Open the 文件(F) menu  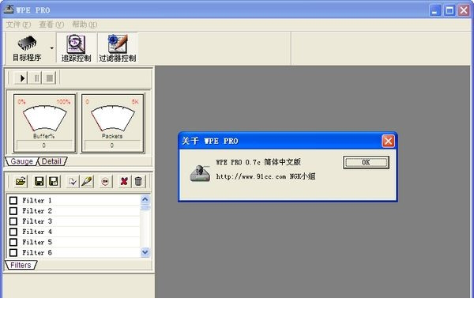pyautogui.click(x=18, y=25)
